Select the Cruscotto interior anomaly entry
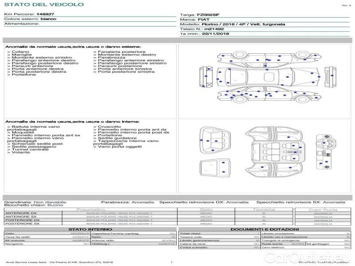The width and height of the screenshot is (355, 266). (107, 127)
